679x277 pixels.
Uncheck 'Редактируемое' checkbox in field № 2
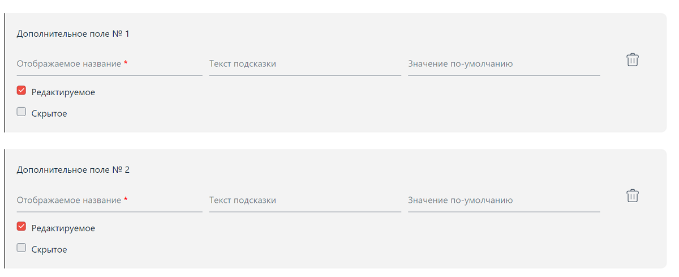(22, 227)
